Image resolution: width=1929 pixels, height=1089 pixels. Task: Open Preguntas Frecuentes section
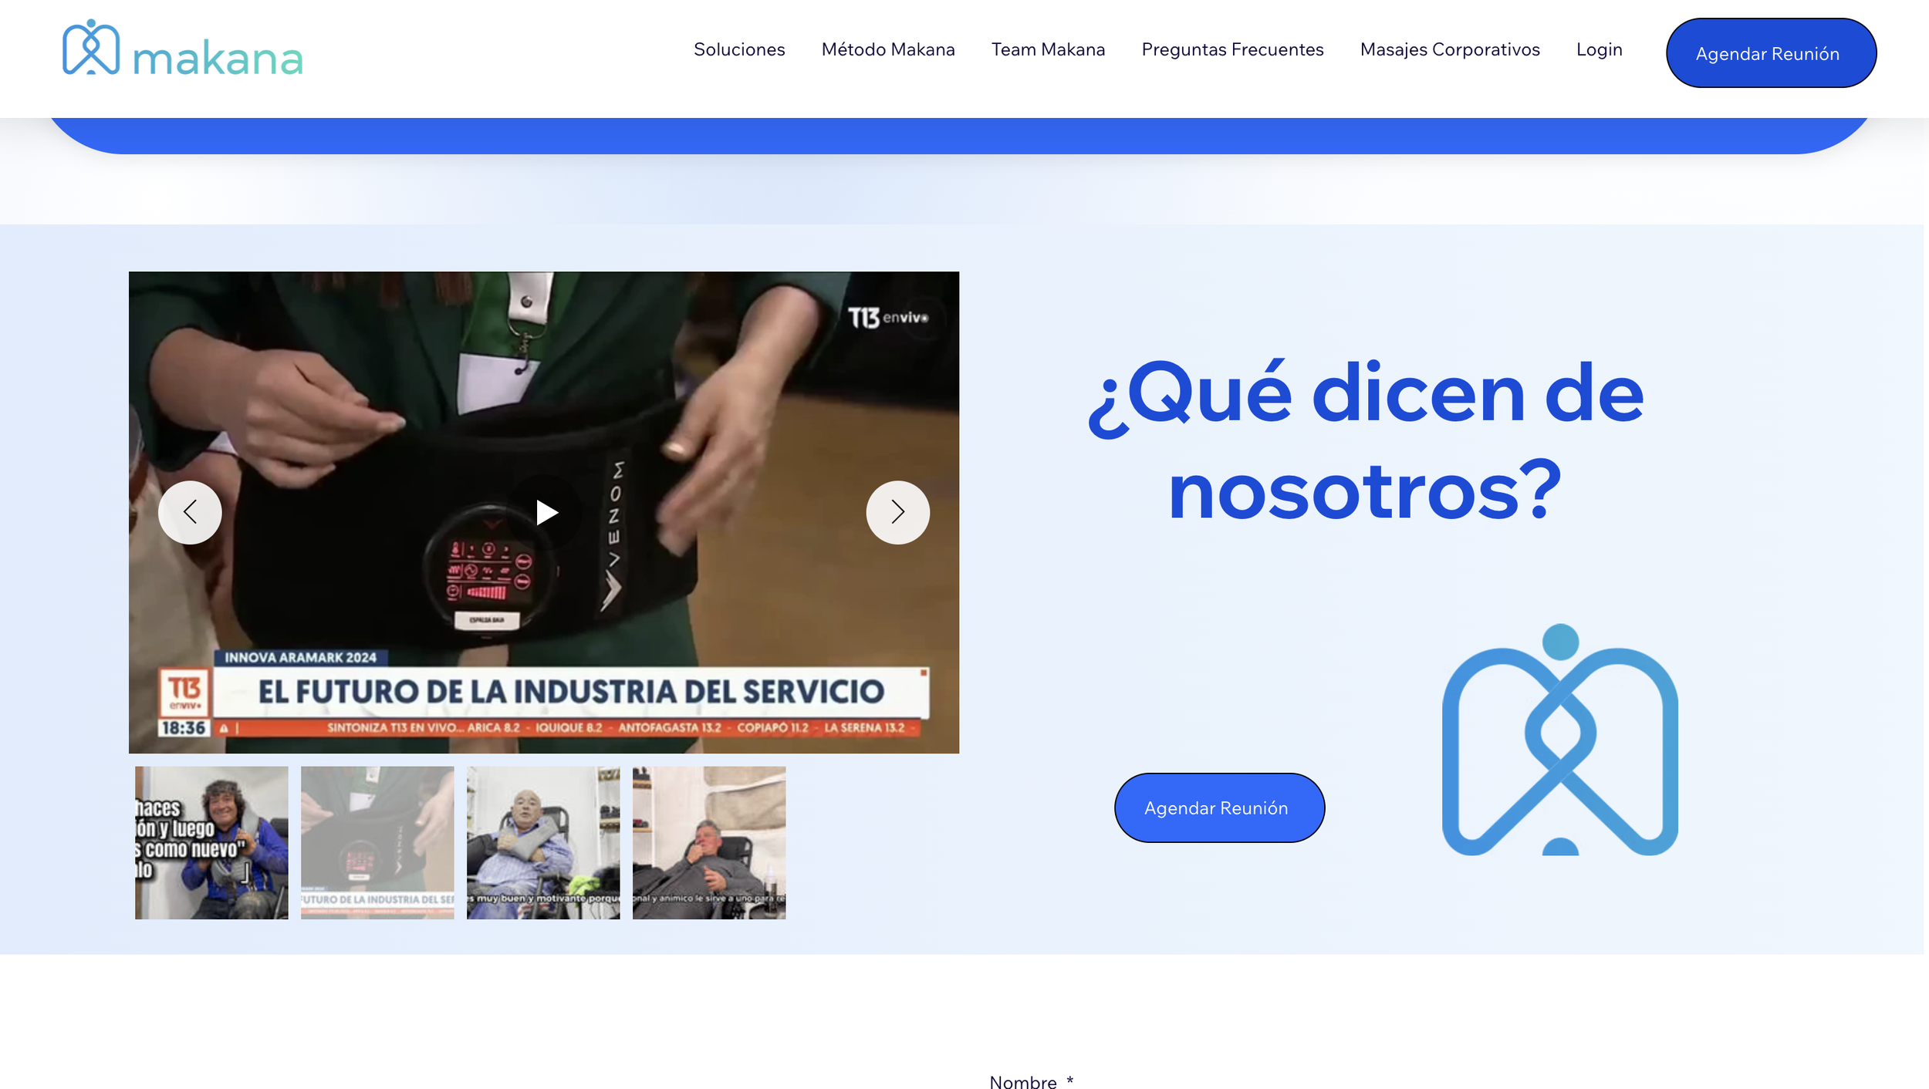pos(1231,49)
